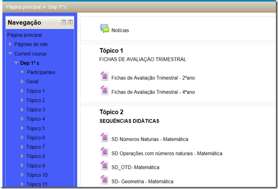
Task: Click the SD_OTD- Matemática file icon
Action: 104,166
